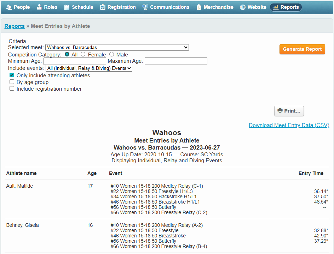The width and height of the screenshot is (334, 254).
Task: Open the Website globe icon
Action: point(242,7)
